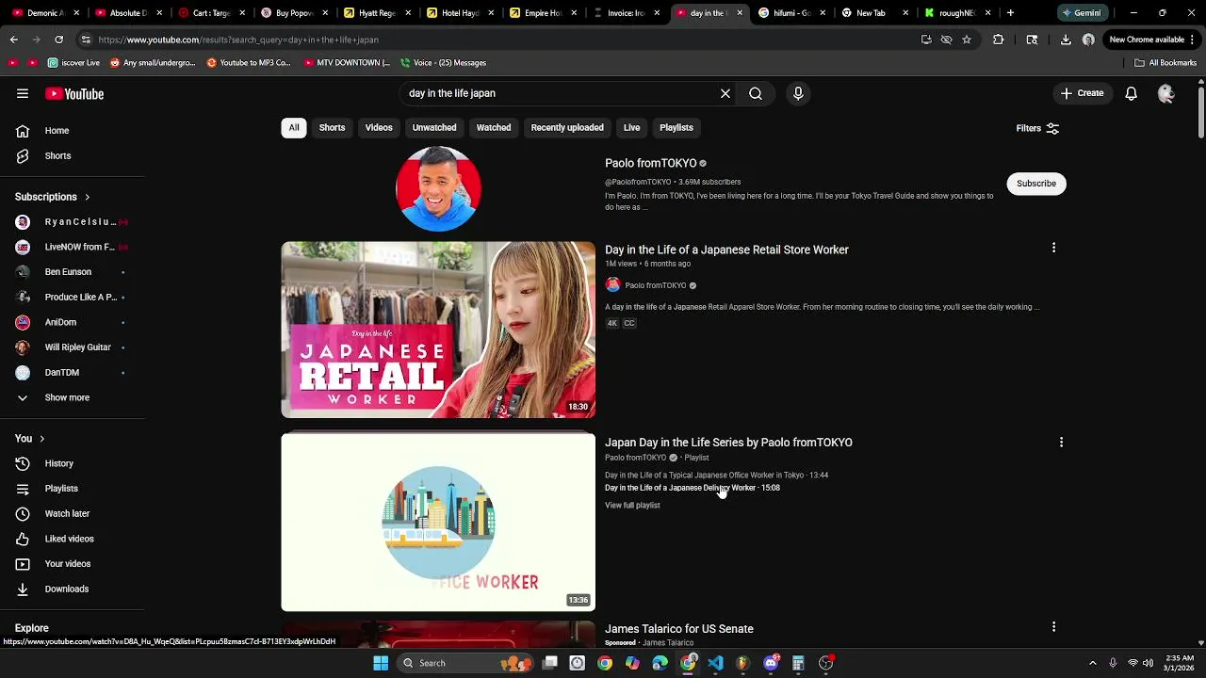The image size is (1206, 678).
Task: Expand the You section
Action: [x=30, y=439]
